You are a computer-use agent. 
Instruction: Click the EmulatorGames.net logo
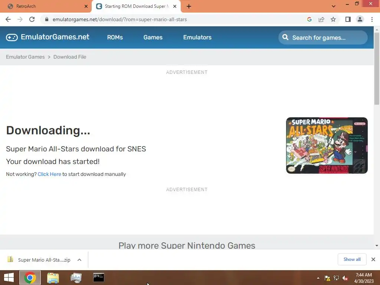[47, 37]
